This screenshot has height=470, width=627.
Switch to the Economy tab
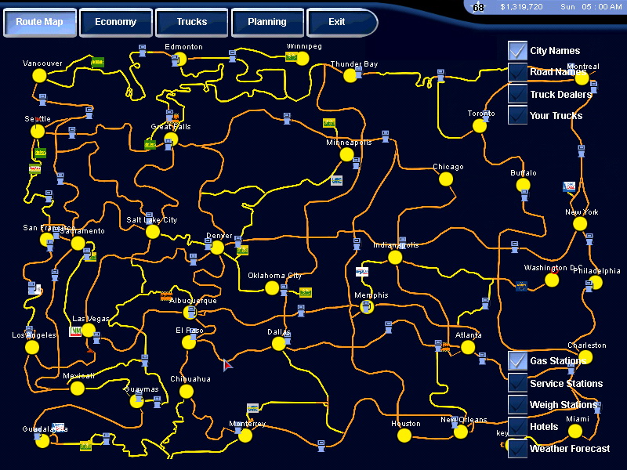(x=115, y=23)
